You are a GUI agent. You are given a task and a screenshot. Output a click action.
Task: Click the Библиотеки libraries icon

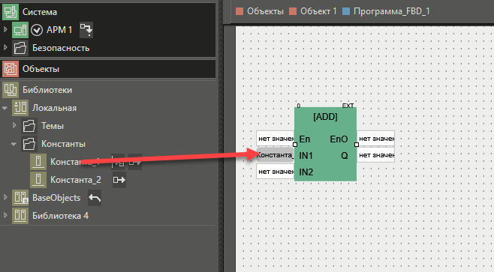click(x=11, y=90)
